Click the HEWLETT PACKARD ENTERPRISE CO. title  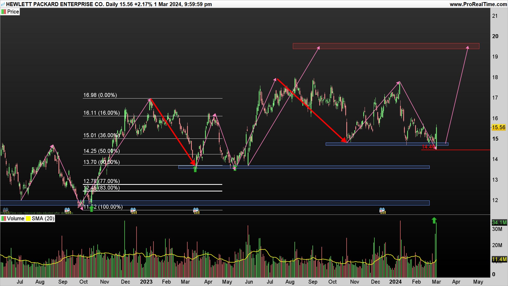click(x=55, y=4)
